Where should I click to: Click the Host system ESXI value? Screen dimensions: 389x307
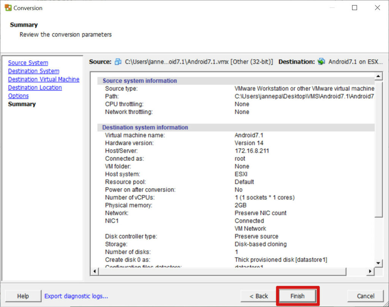click(x=241, y=174)
